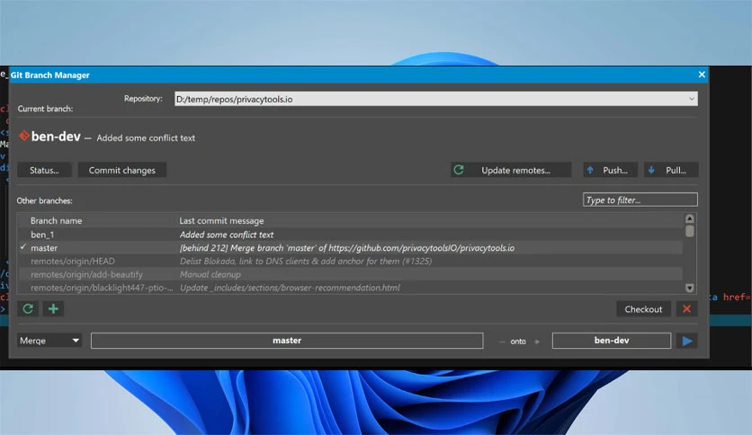Click the Status... button

coord(44,170)
